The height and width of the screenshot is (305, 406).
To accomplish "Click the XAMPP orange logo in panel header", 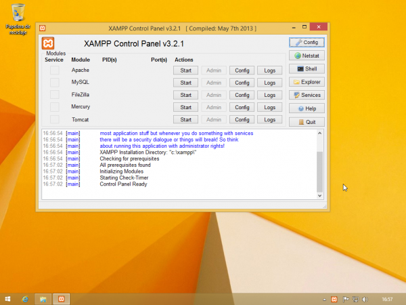I will [48, 43].
